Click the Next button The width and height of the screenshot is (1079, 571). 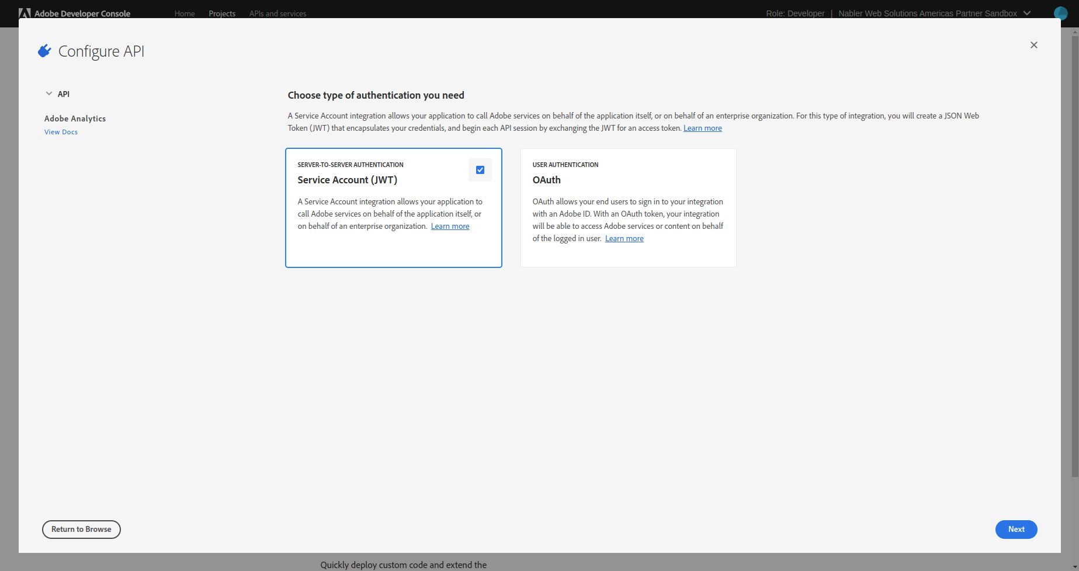pos(1016,529)
